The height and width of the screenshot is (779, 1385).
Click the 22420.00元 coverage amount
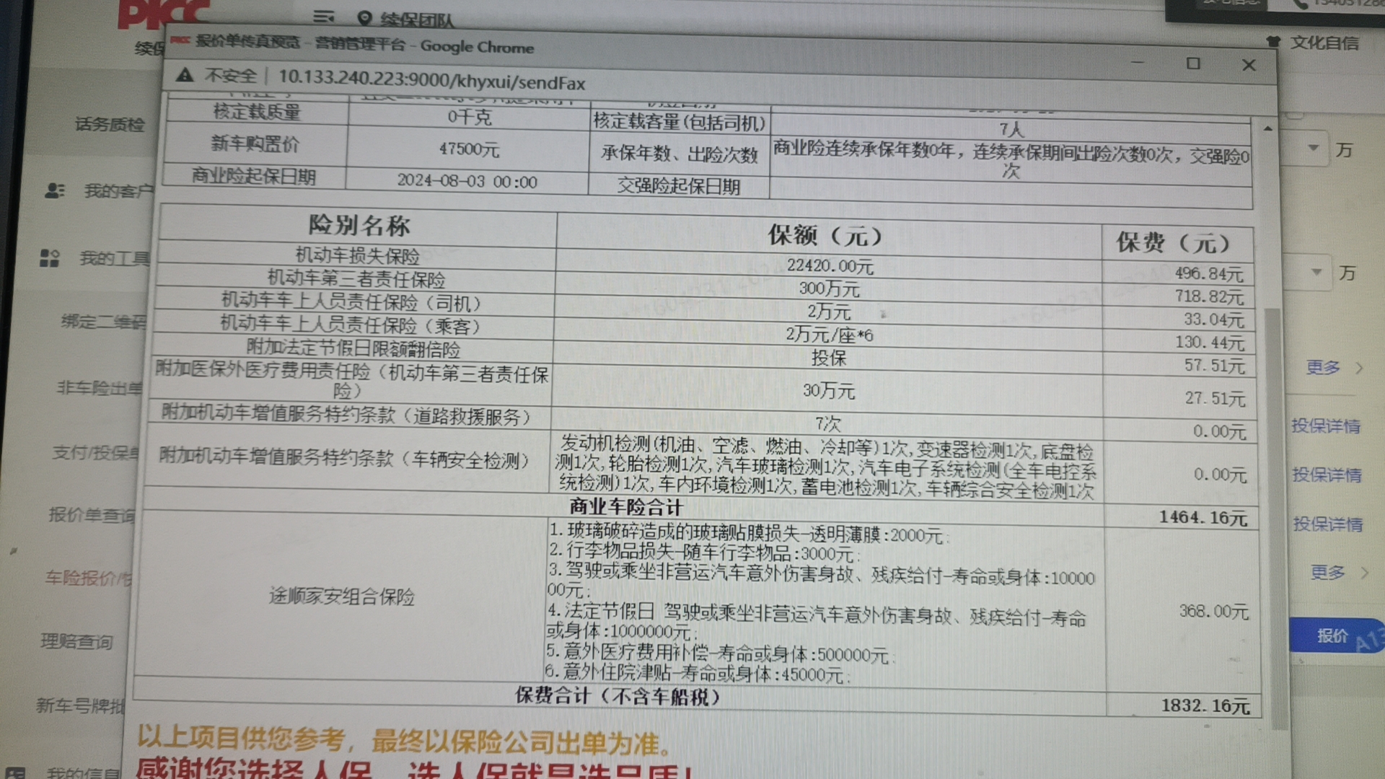pyautogui.click(x=830, y=266)
